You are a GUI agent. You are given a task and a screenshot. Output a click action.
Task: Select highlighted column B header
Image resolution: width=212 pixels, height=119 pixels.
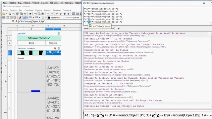[x=53, y=29]
